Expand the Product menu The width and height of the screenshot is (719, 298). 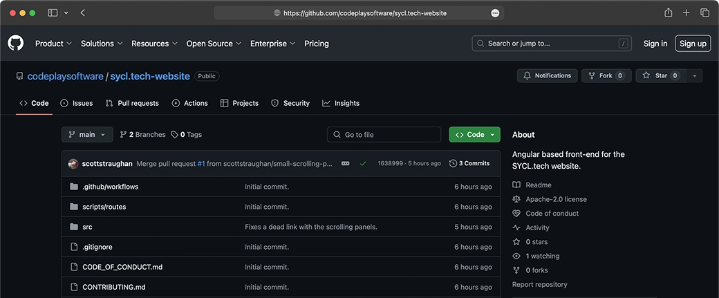[x=54, y=44]
